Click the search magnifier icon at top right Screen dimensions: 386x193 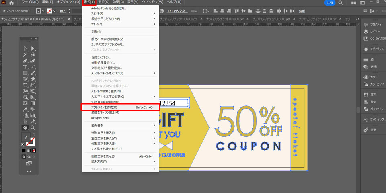pyautogui.click(x=340, y=3)
